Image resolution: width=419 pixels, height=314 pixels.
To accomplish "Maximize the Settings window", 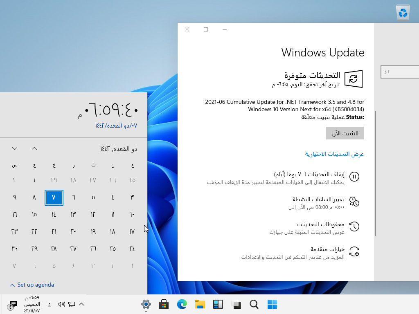I will (x=206, y=29).
